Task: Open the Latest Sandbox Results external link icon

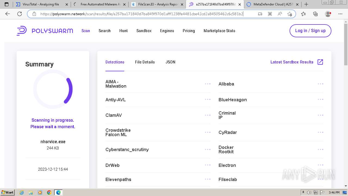Action: [320, 62]
